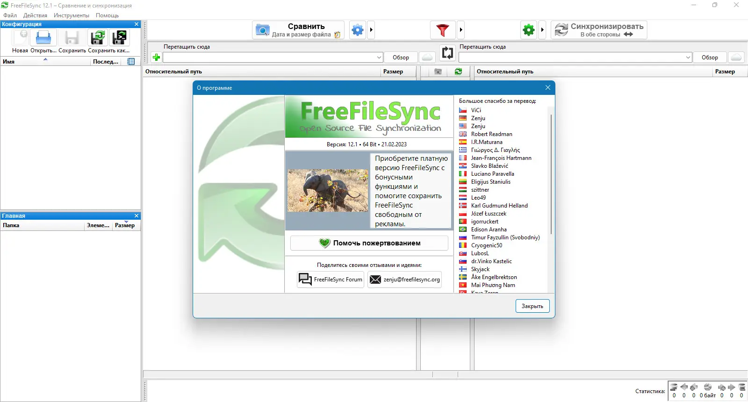Open the FreeFileSync Forum link
Screen dimensions: 748x402
coord(331,280)
